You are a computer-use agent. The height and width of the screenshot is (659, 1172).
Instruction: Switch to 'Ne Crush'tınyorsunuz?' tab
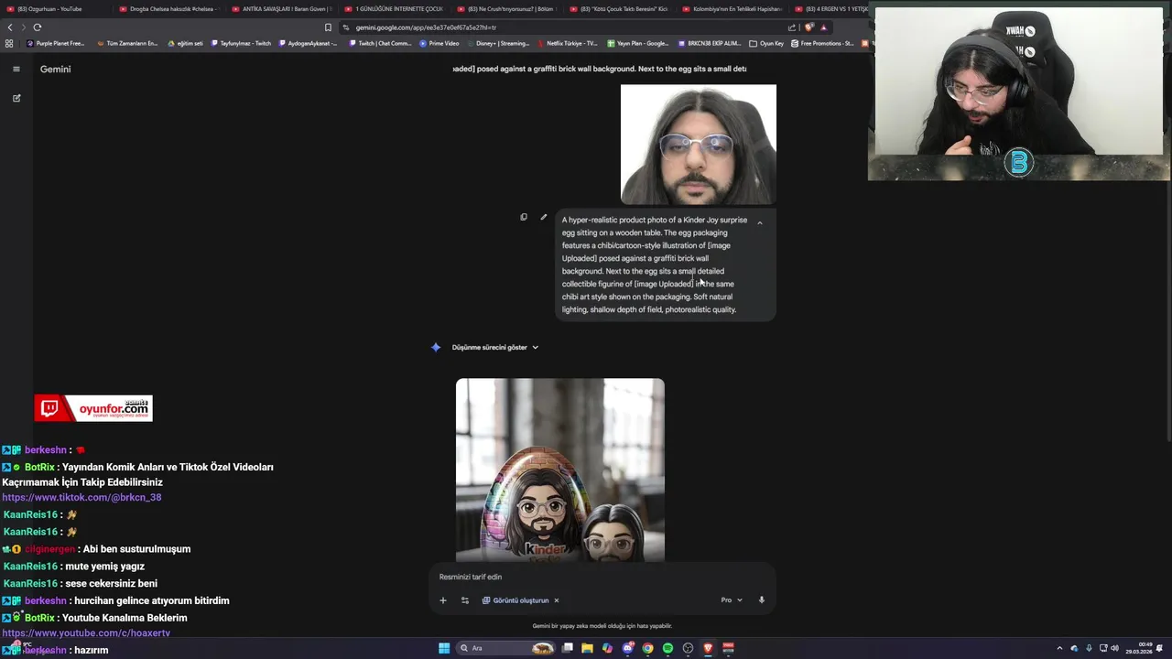point(505,9)
